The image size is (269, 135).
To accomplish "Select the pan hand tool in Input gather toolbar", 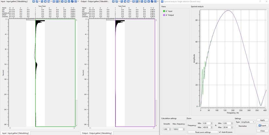I will click(x=45, y=1).
